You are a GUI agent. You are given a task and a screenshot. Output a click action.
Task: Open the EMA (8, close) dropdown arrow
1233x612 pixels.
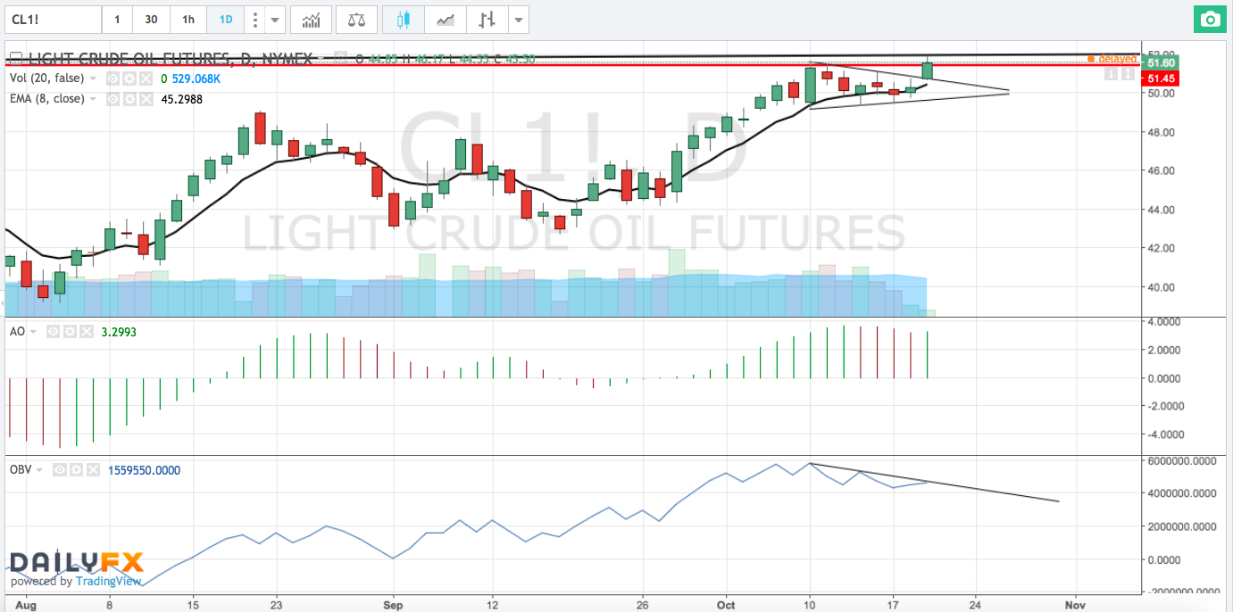[x=93, y=98]
